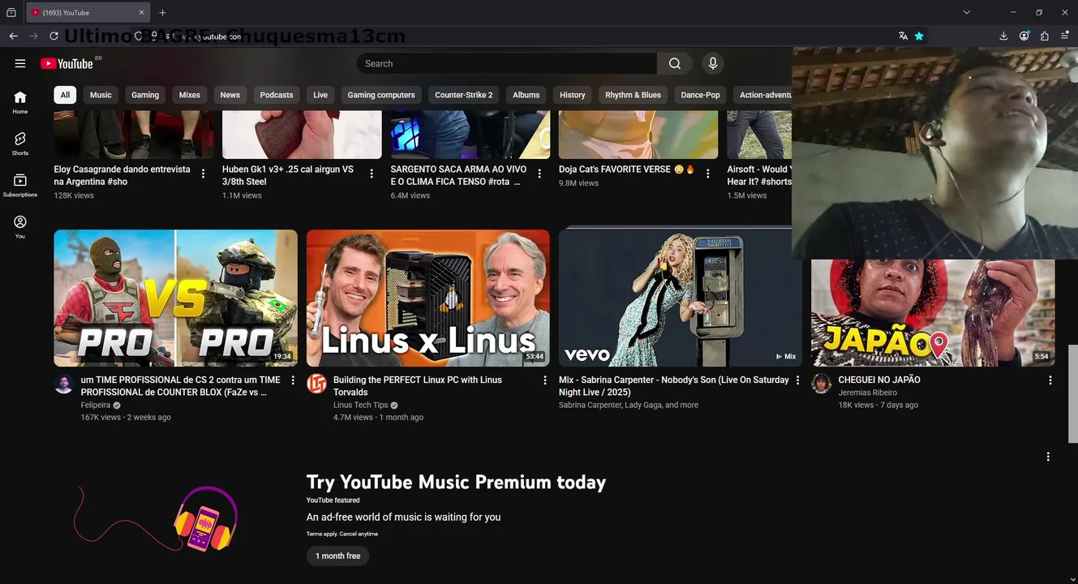The height and width of the screenshot is (584, 1078).
Task: Open the You page in sidebar
Action: tap(20, 226)
